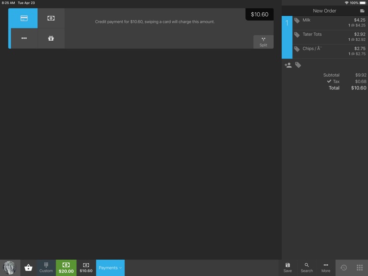
Task: Open the More options menu
Action: (326, 268)
